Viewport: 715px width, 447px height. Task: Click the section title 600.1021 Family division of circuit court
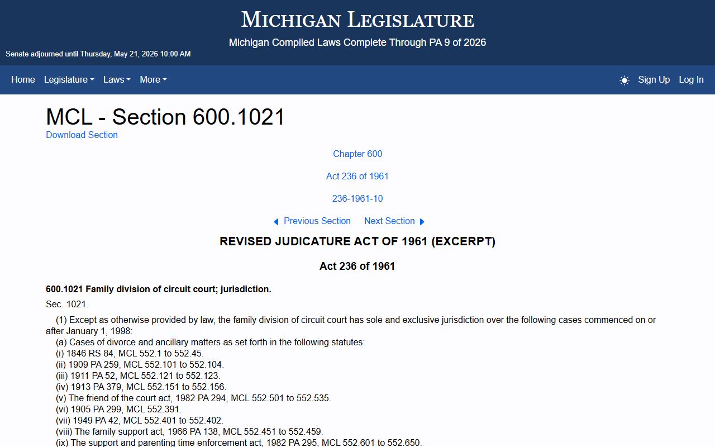coord(159,289)
